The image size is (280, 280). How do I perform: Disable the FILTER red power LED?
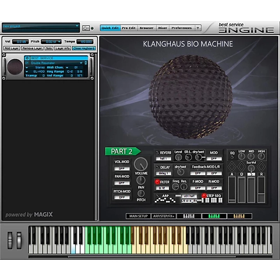[x=157, y=182]
